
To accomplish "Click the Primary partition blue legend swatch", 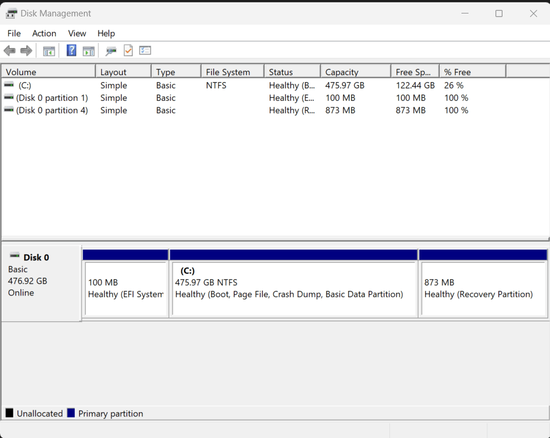I will coord(71,413).
